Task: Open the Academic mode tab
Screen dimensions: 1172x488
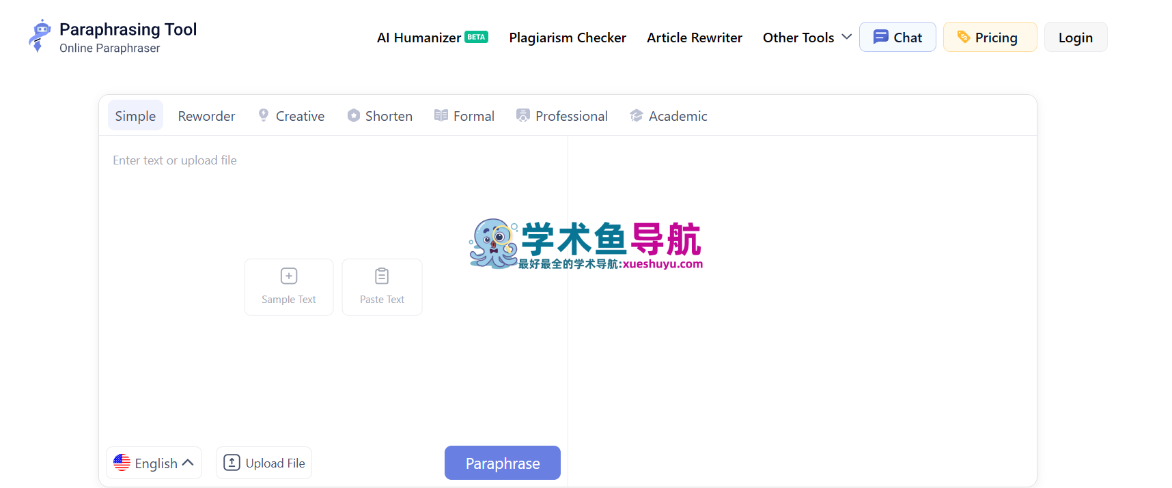Action: coord(669,116)
